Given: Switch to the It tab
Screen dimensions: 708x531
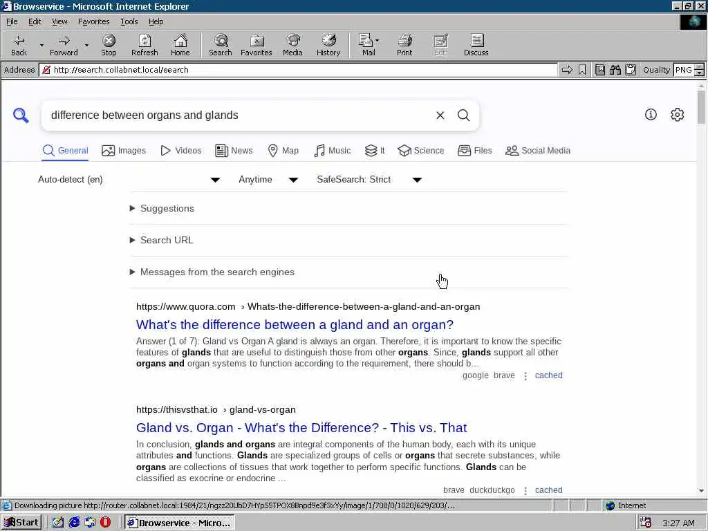Looking at the screenshot, I should pyautogui.click(x=375, y=151).
